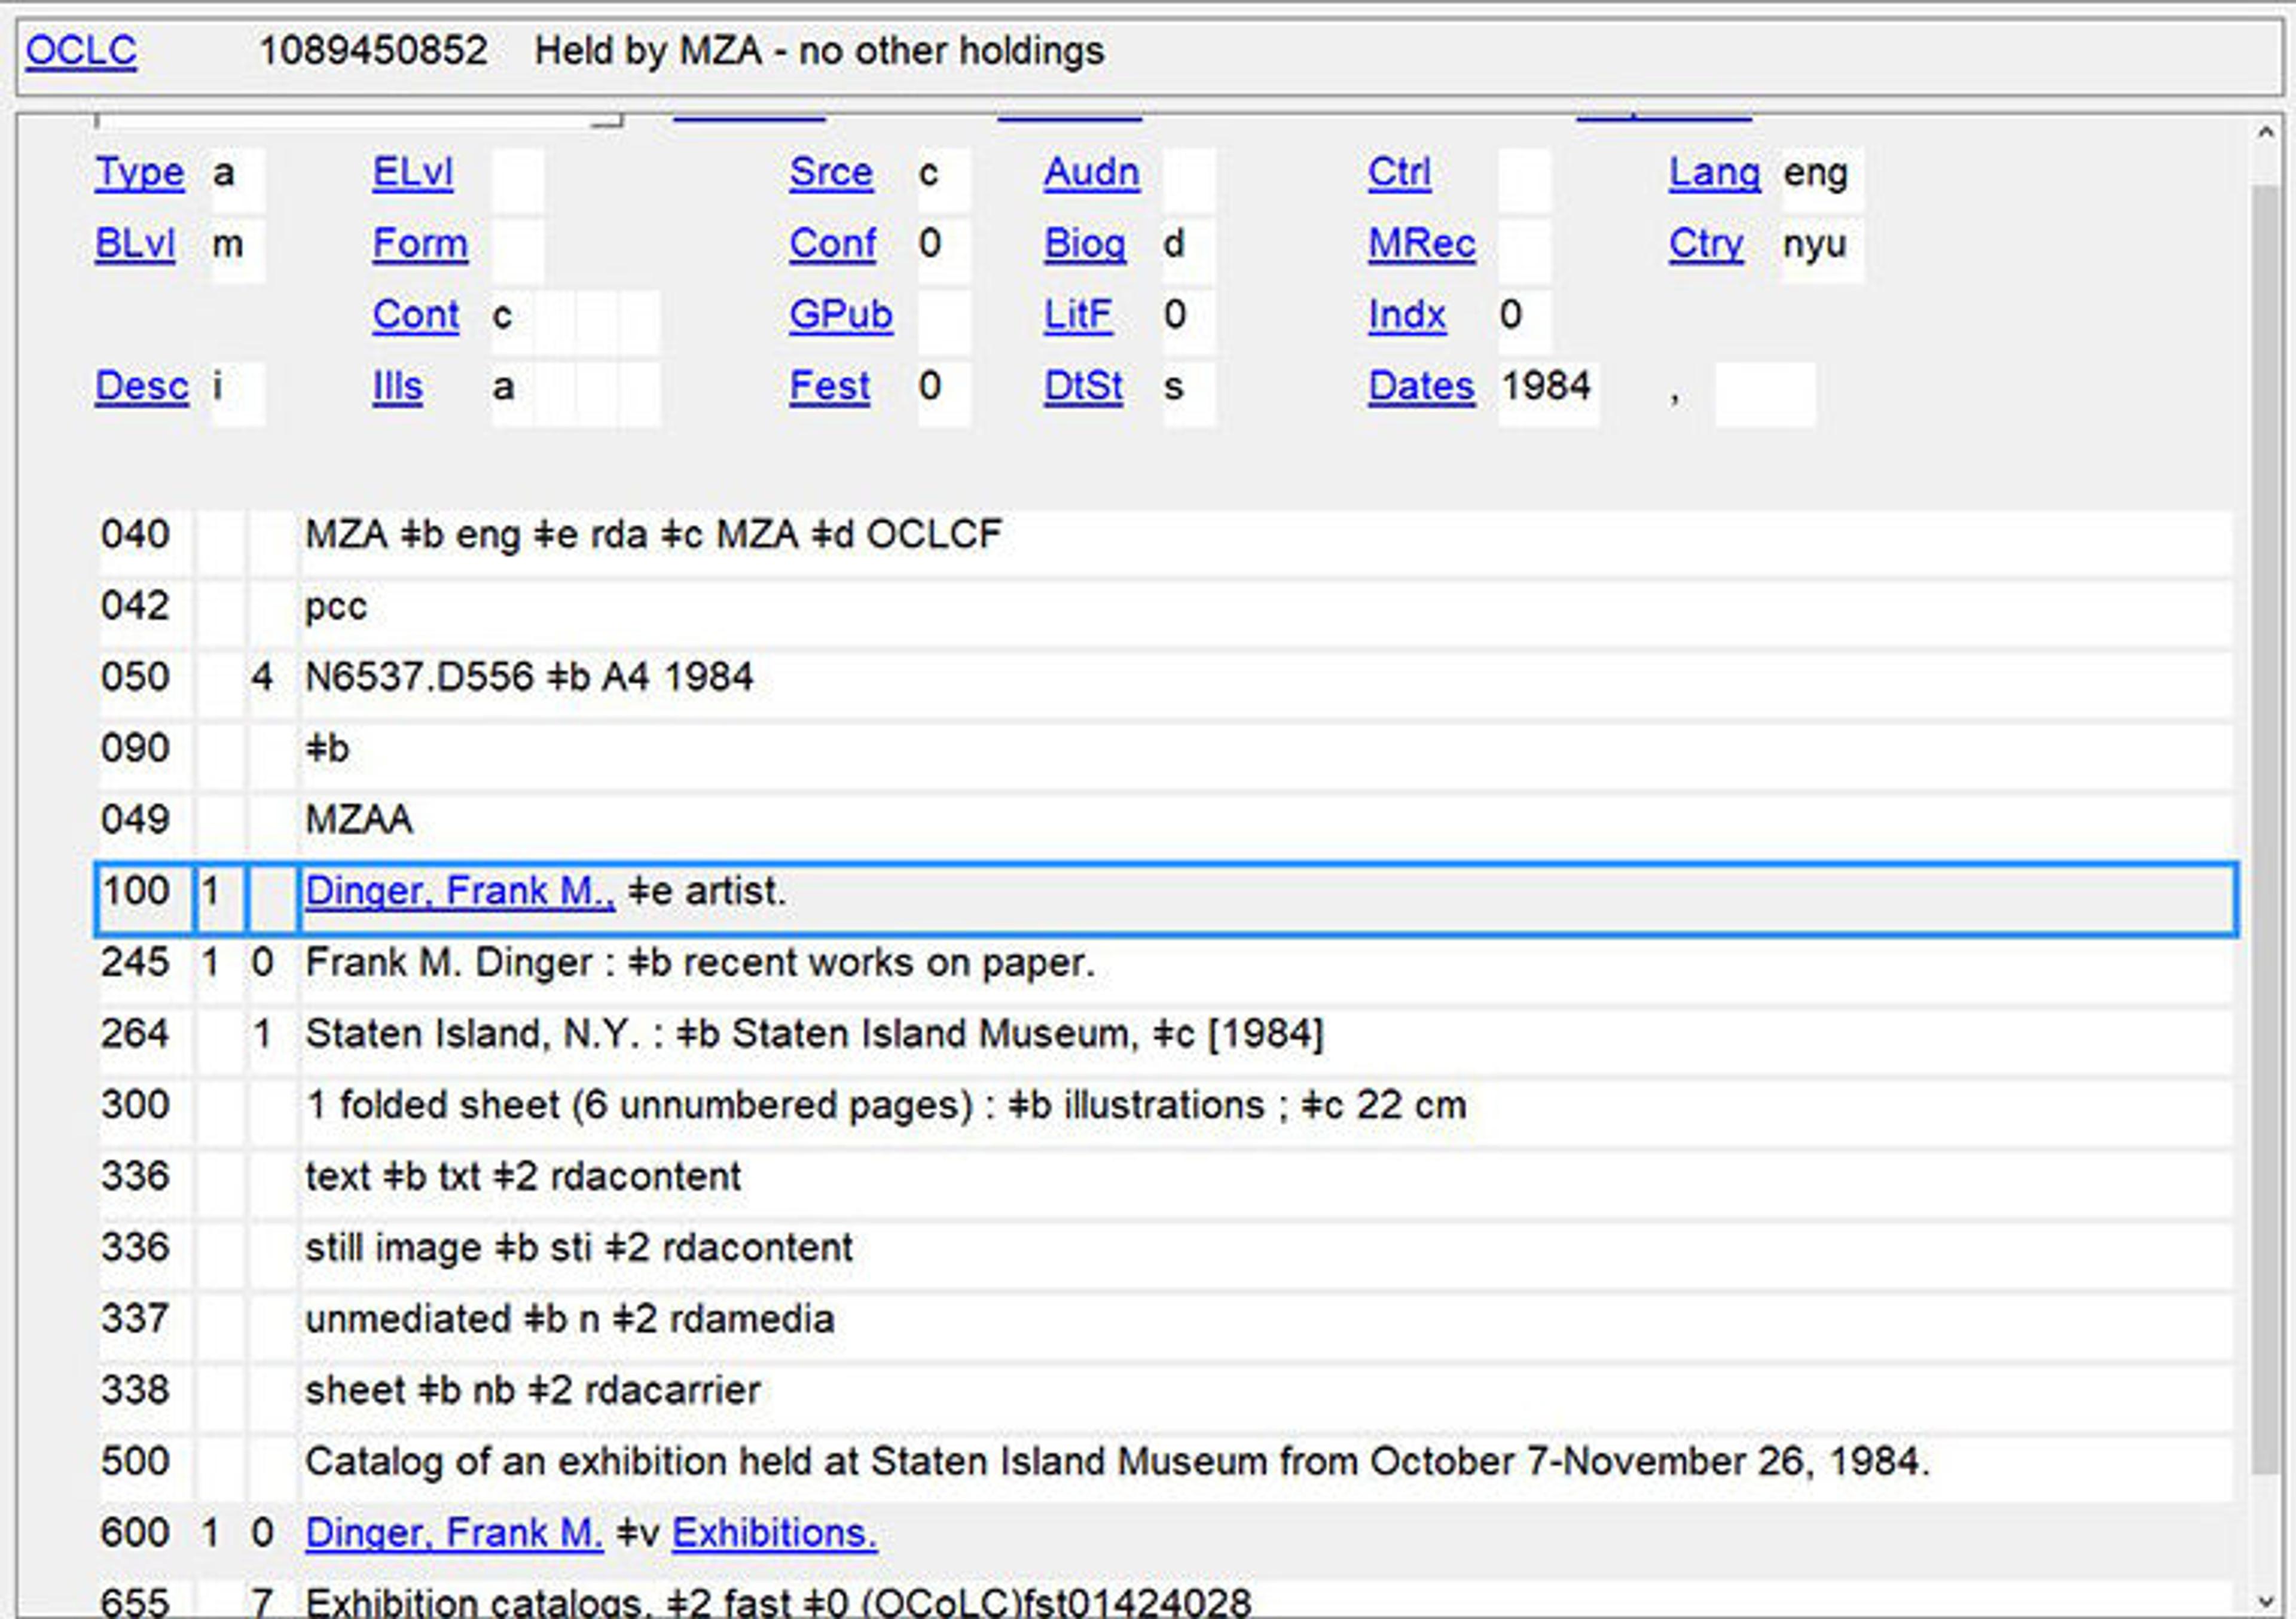Open Dinger, Frank M. link in 100 field
Viewport: 2296px width, 1619px height.
click(459, 891)
